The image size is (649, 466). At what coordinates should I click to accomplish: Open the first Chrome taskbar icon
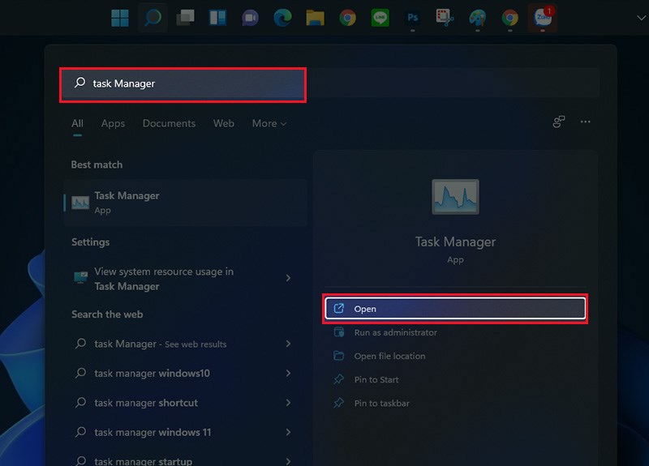348,18
